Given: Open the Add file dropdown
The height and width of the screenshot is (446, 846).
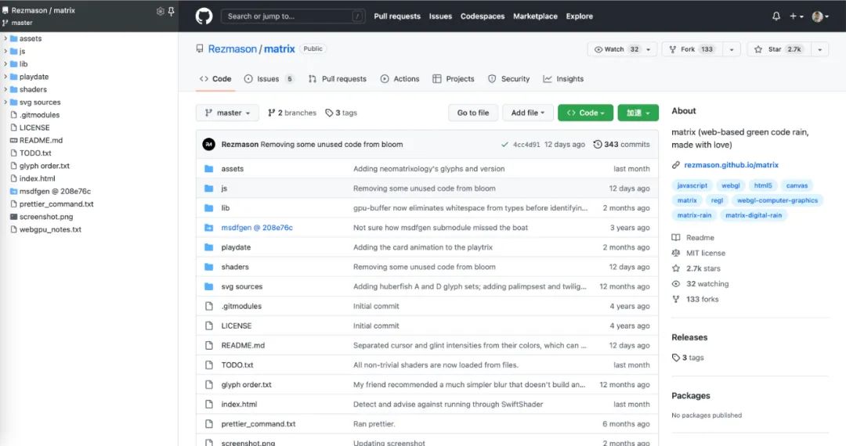Looking at the screenshot, I should tap(528, 113).
